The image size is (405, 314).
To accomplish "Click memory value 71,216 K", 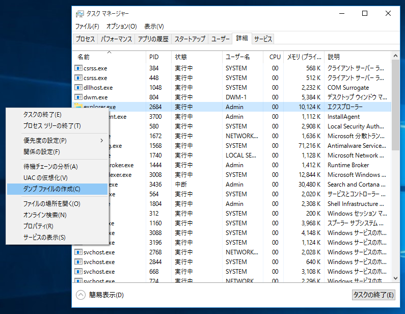I will click(x=309, y=146).
